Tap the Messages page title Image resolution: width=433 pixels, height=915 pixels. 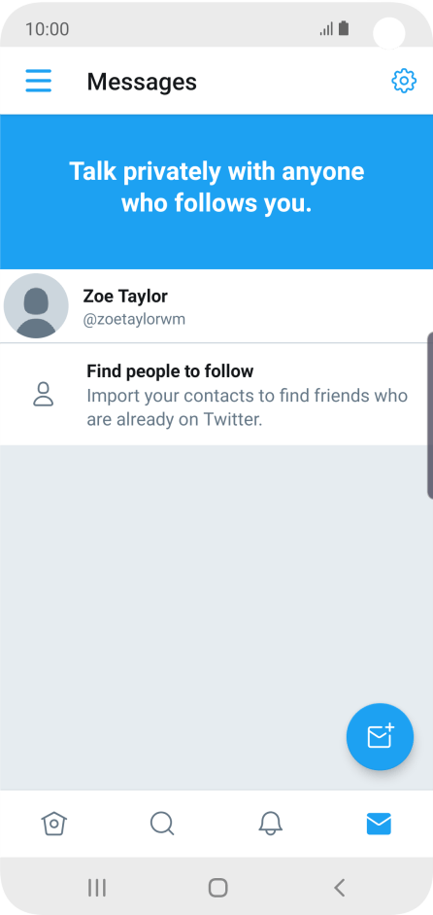142,82
